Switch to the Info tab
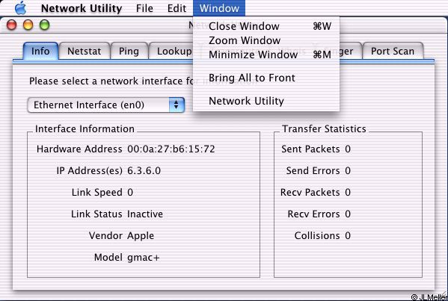The image size is (448, 301). [x=40, y=51]
